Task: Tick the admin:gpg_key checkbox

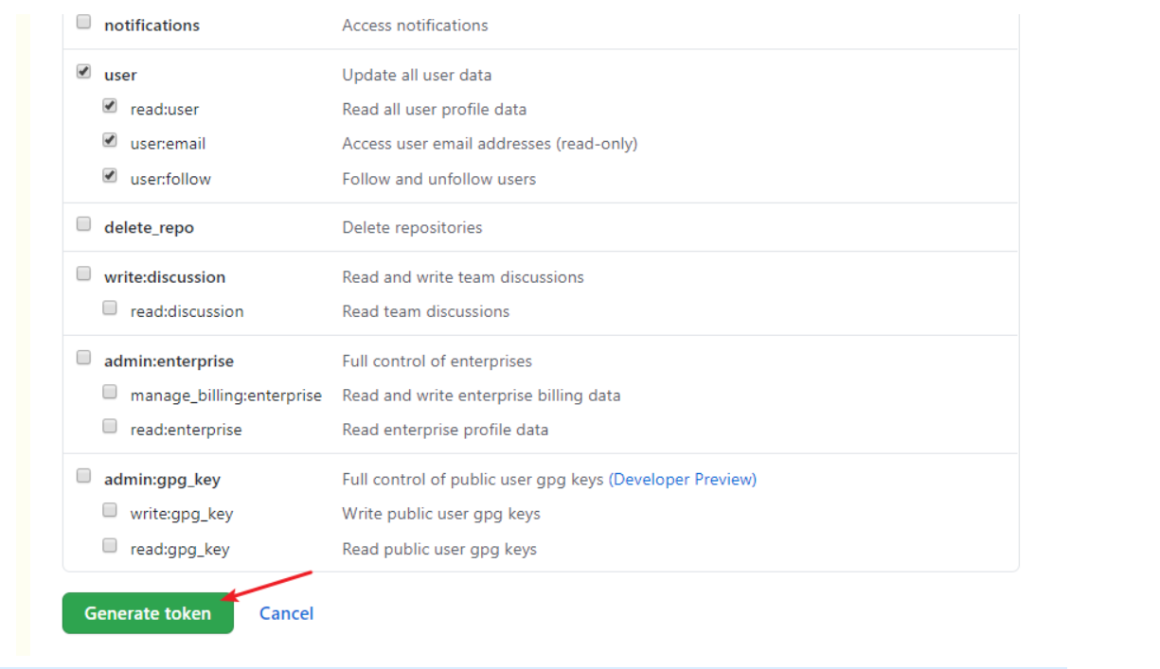Action: point(84,476)
